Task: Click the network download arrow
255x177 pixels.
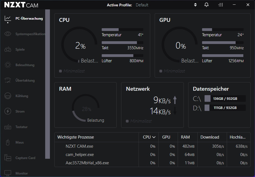Action: 175,111
